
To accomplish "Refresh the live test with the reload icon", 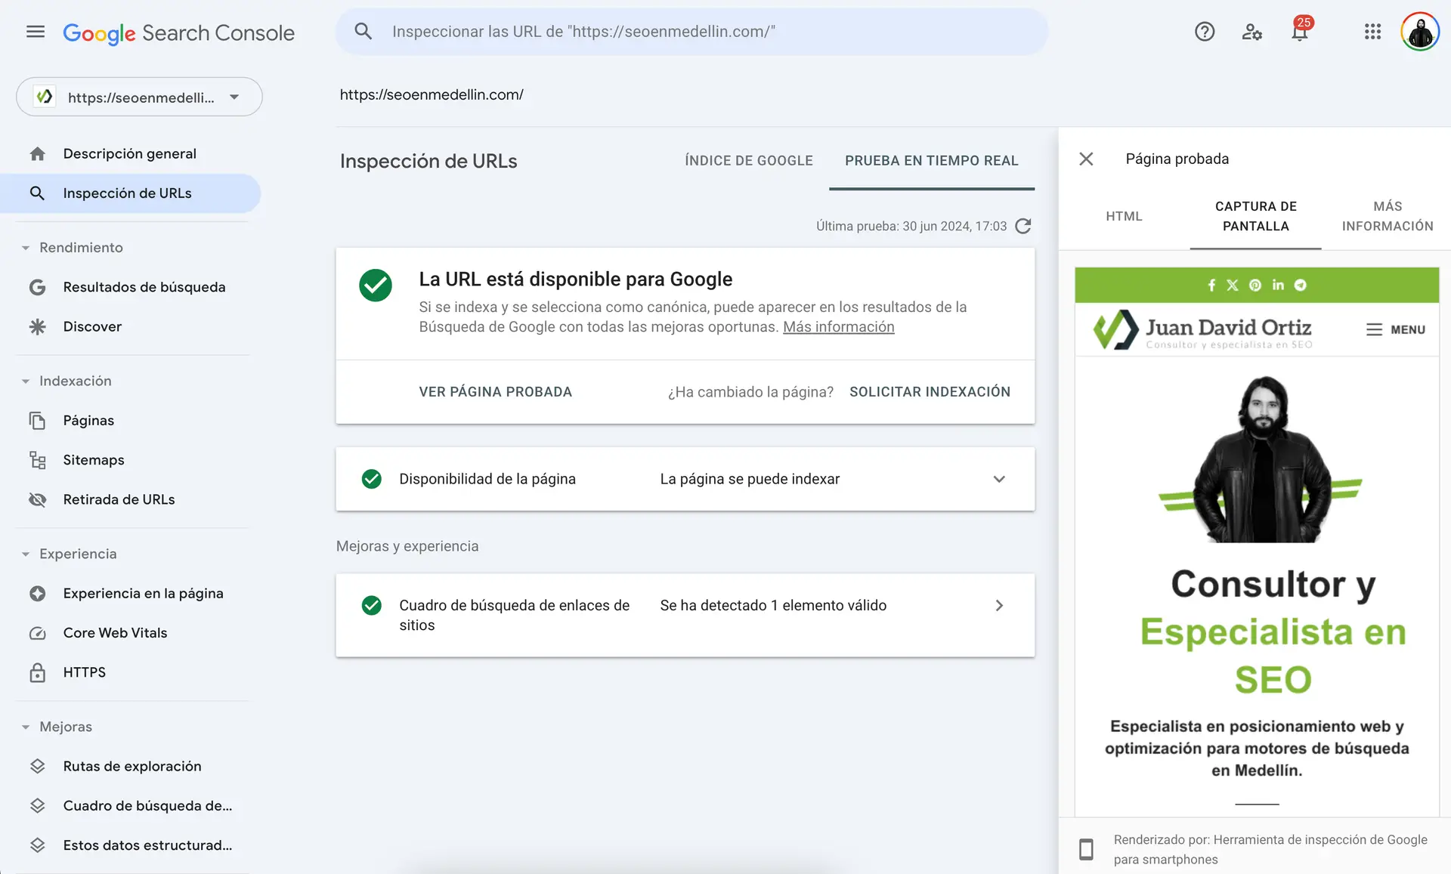I will (1024, 225).
